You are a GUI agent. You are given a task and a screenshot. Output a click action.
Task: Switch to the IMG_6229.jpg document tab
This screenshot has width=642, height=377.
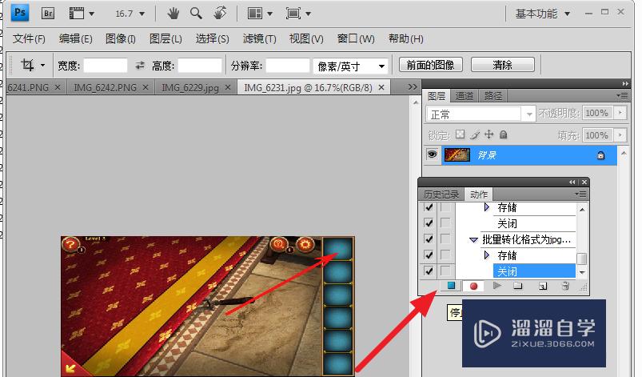[x=190, y=87]
